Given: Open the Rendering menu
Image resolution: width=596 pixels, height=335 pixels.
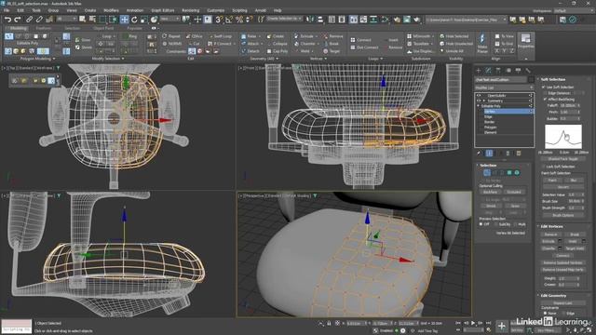Looking at the screenshot, I should [x=190, y=10].
